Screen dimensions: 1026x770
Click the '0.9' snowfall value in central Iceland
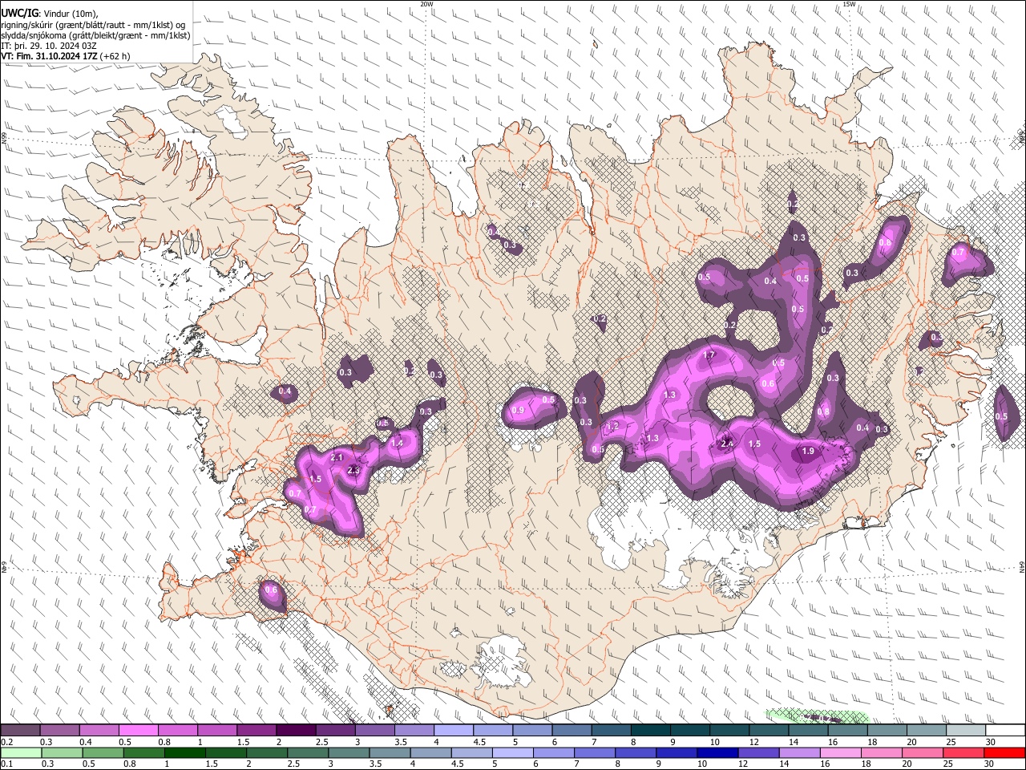518,411
